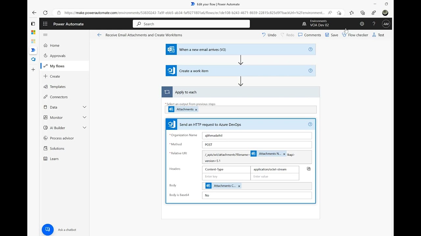Open Solutions in left navigation
421x236 pixels.
[65, 148]
